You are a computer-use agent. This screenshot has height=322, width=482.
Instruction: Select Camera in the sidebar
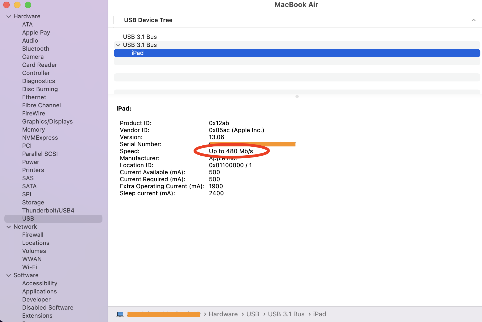click(33, 57)
